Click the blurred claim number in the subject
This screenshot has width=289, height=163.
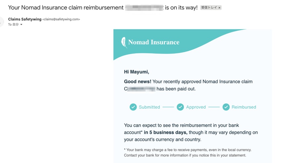pyautogui.click(x=144, y=8)
